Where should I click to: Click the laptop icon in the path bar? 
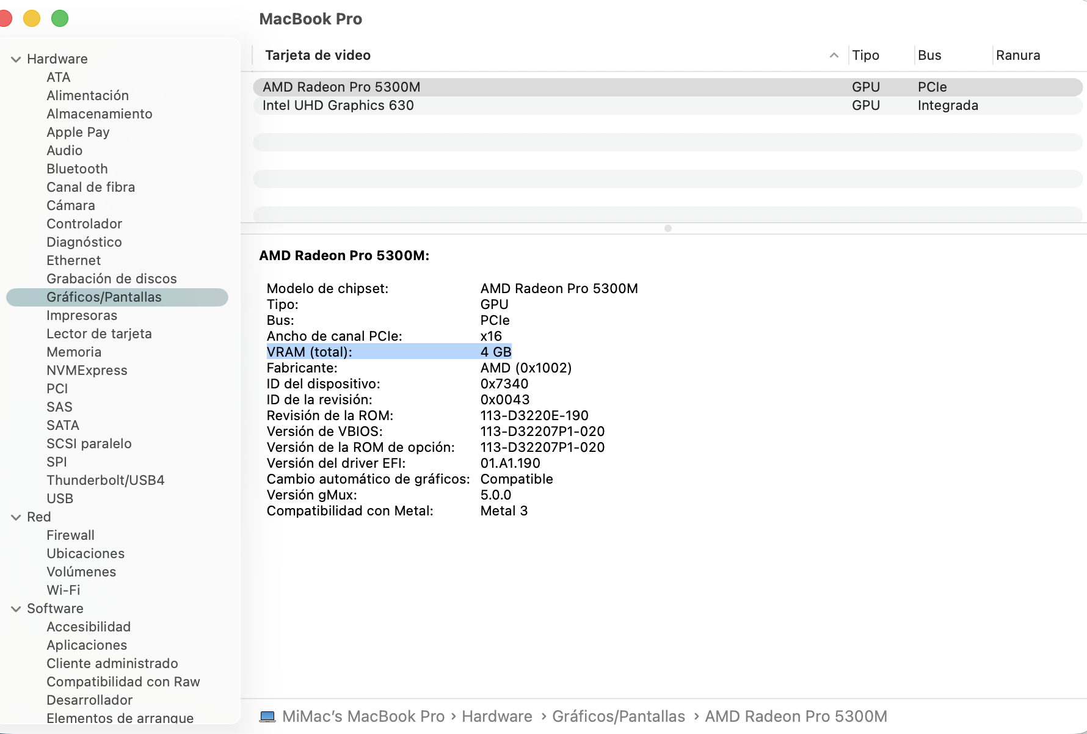[x=267, y=716]
